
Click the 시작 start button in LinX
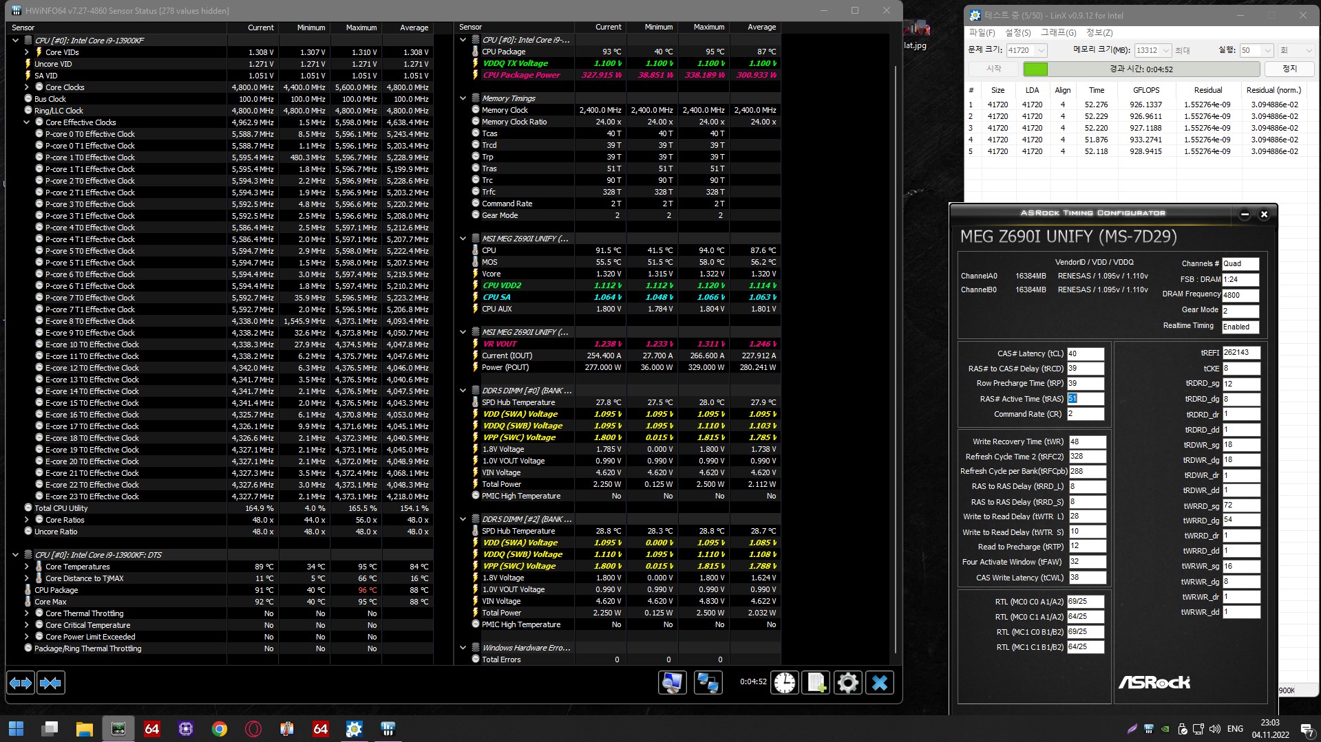point(993,69)
